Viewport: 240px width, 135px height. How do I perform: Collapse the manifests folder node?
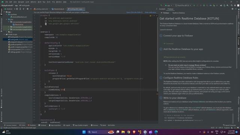pyautogui.click(x=7, y=14)
